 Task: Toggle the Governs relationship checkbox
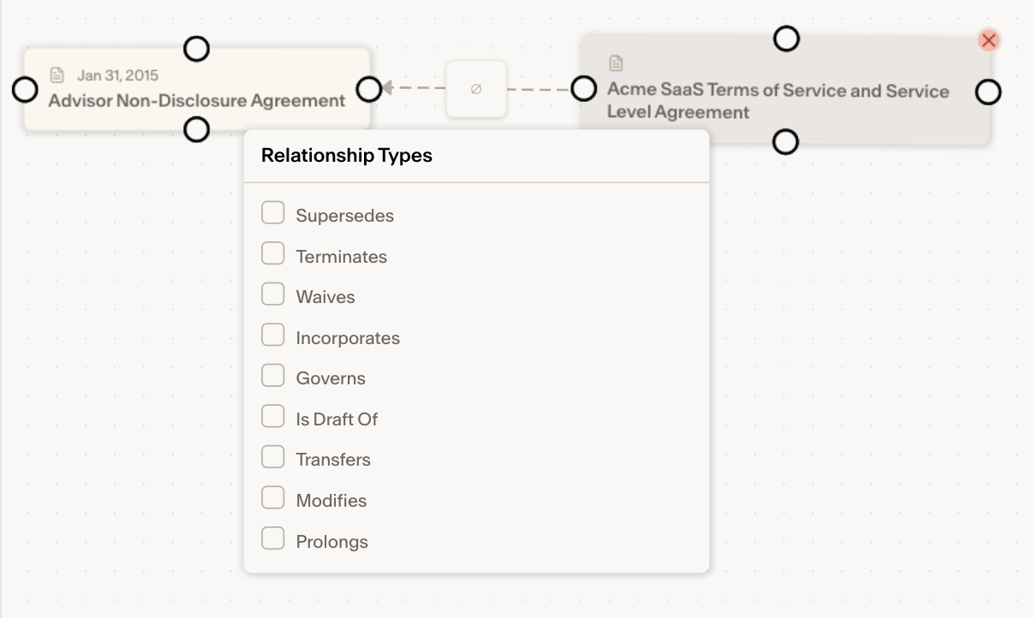(x=273, y=375)
